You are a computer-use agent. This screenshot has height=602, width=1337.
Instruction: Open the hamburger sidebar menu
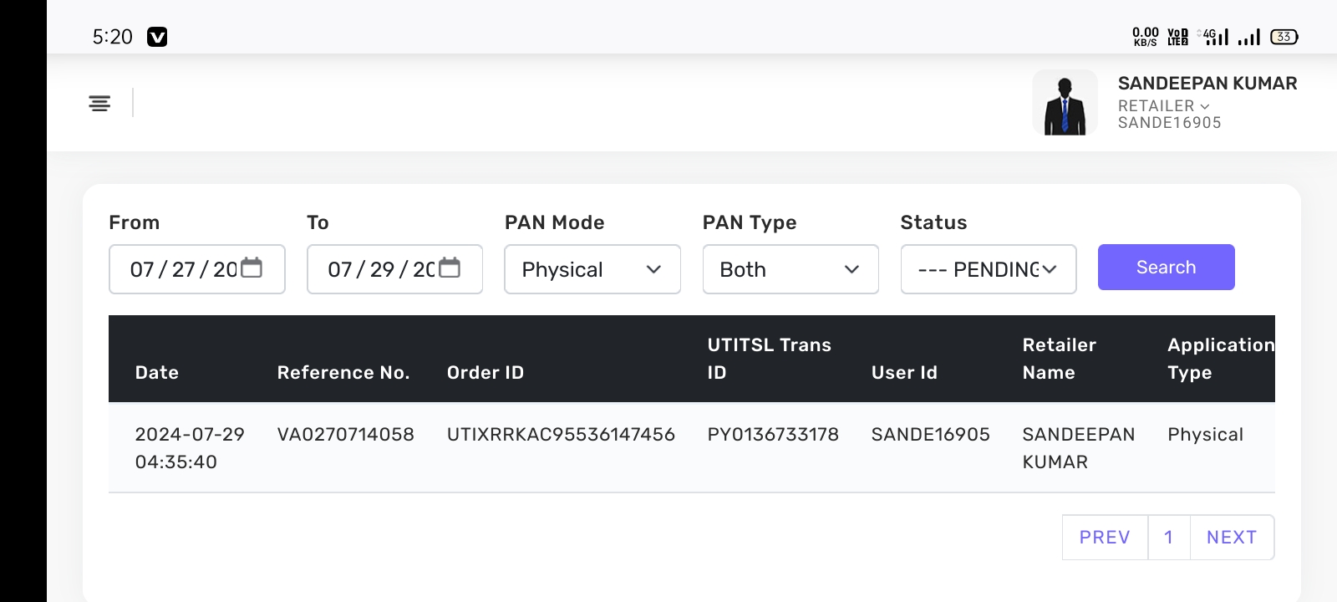(x=99, y=103)
